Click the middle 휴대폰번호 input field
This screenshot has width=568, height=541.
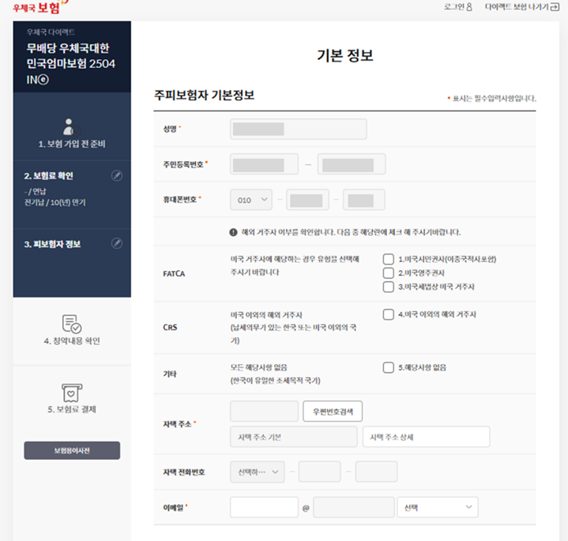click(307, 200)
